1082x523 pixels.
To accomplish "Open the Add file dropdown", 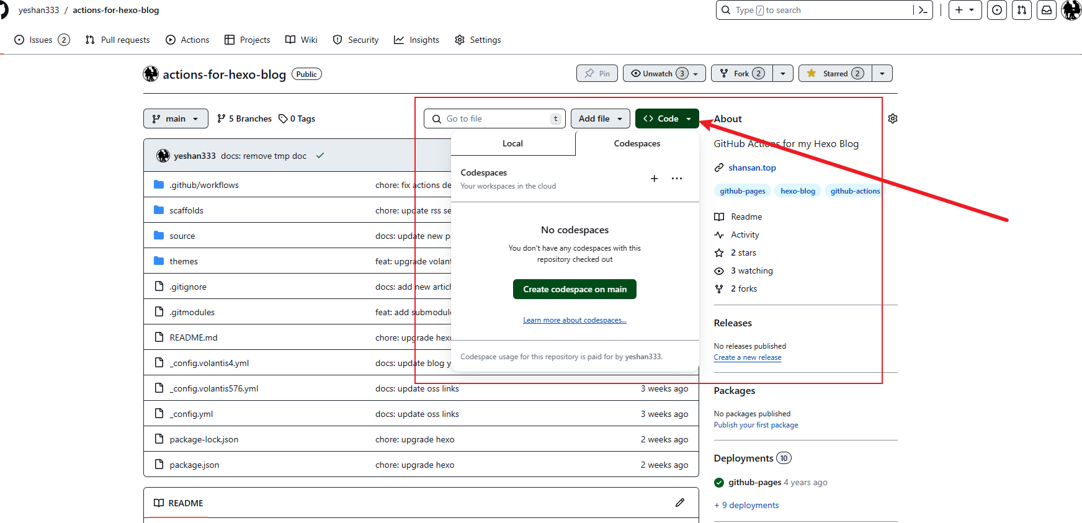I will [601, 118].
